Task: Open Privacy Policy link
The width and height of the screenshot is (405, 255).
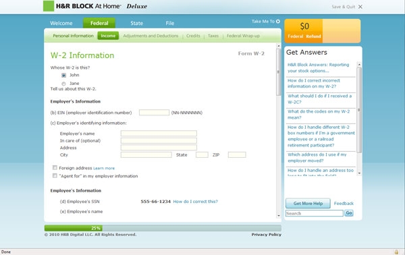Action: [267, 235]
